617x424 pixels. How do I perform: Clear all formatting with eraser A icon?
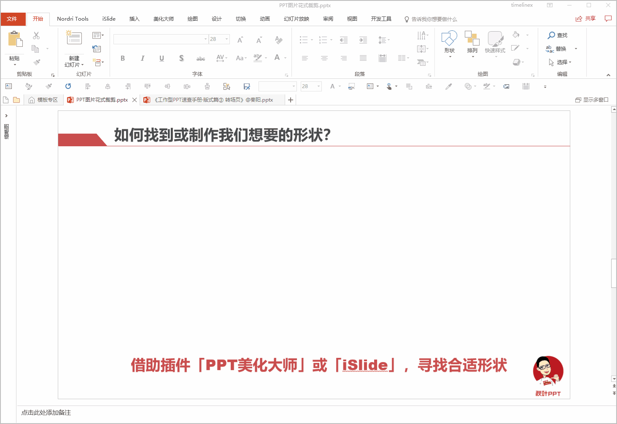(278, 40)
